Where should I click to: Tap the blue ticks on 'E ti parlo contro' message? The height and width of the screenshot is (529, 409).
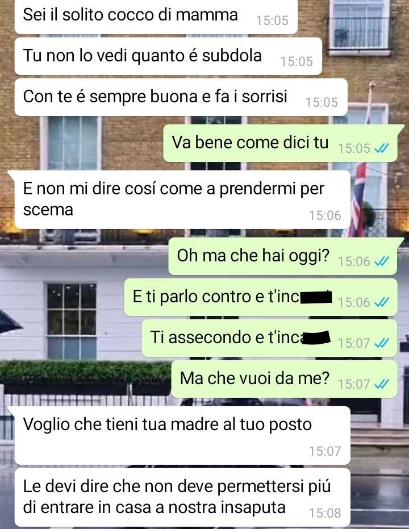pyautogui.click(x=382, y=302)
